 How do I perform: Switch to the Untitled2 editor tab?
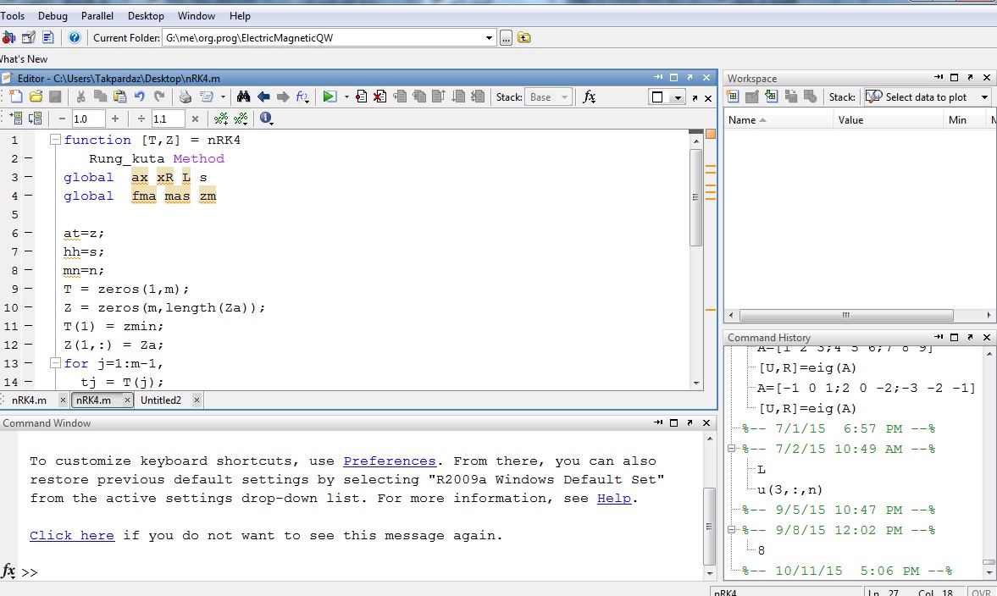click(x=161, y=400)
